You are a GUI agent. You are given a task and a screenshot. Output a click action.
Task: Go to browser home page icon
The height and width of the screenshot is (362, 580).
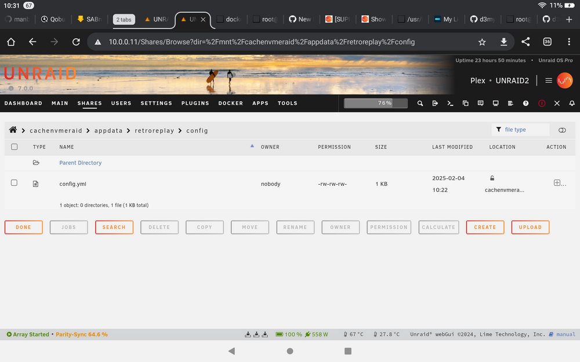[x=11, y=42]
